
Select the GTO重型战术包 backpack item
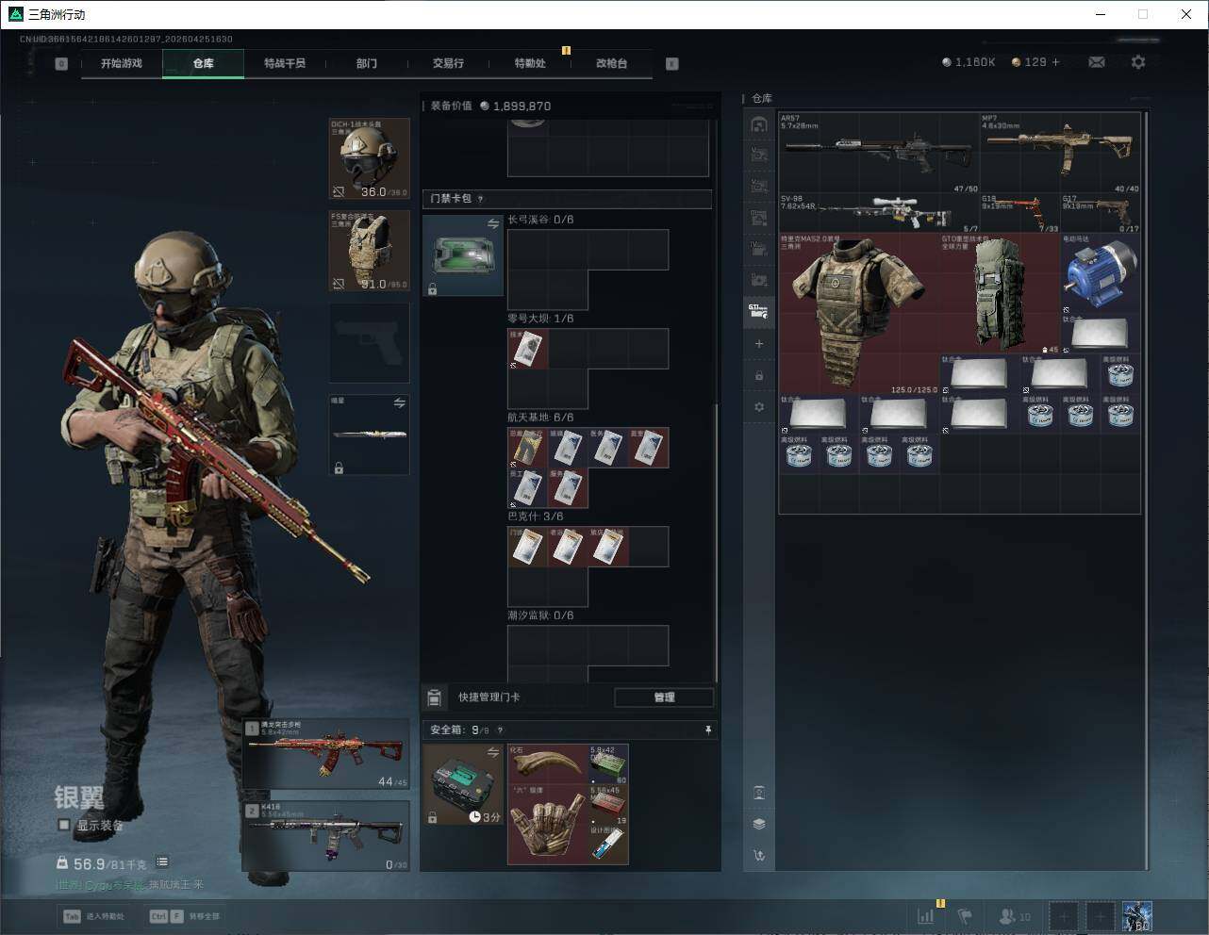(x=1000, y=294)
